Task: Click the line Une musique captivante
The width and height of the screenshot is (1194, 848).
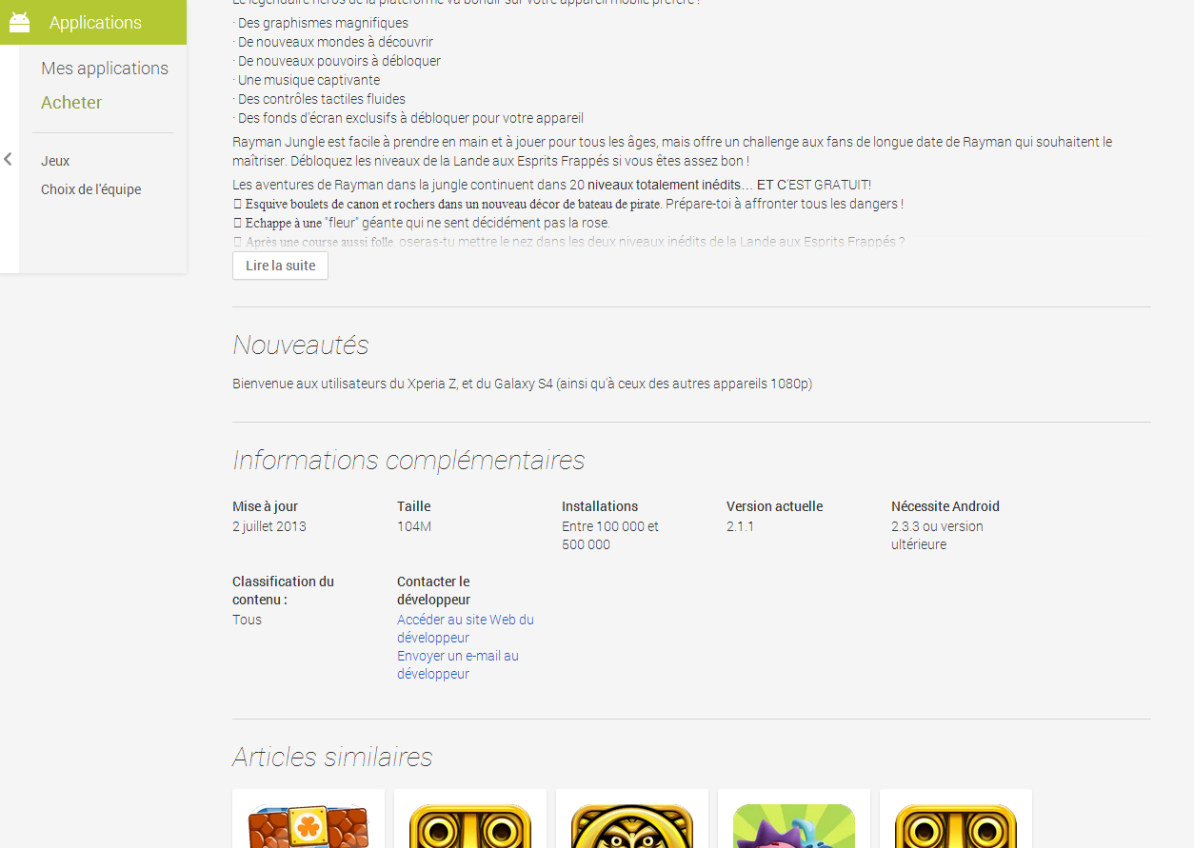Action: [307, 80]
